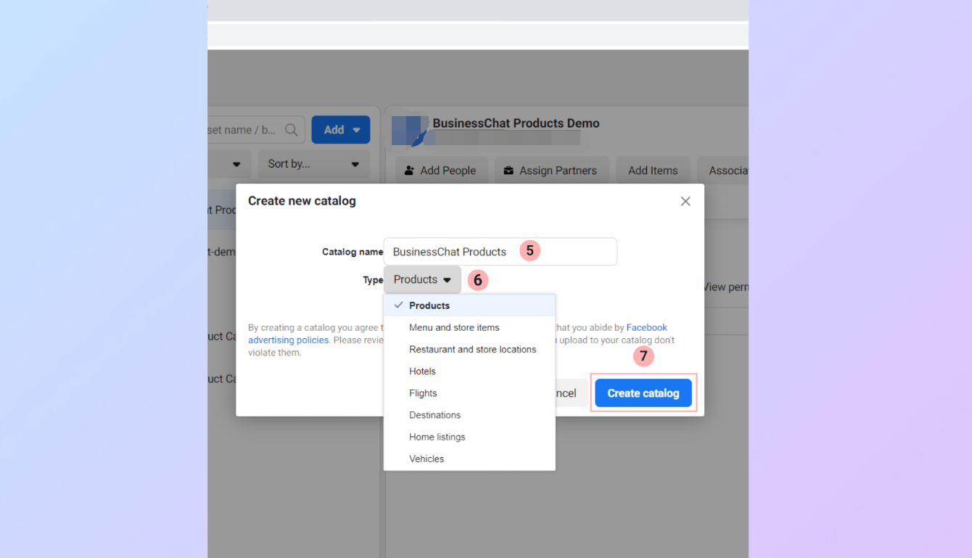Click the BusinessChat Products Demo title
The image size is (972, 558).
(516, 123)
